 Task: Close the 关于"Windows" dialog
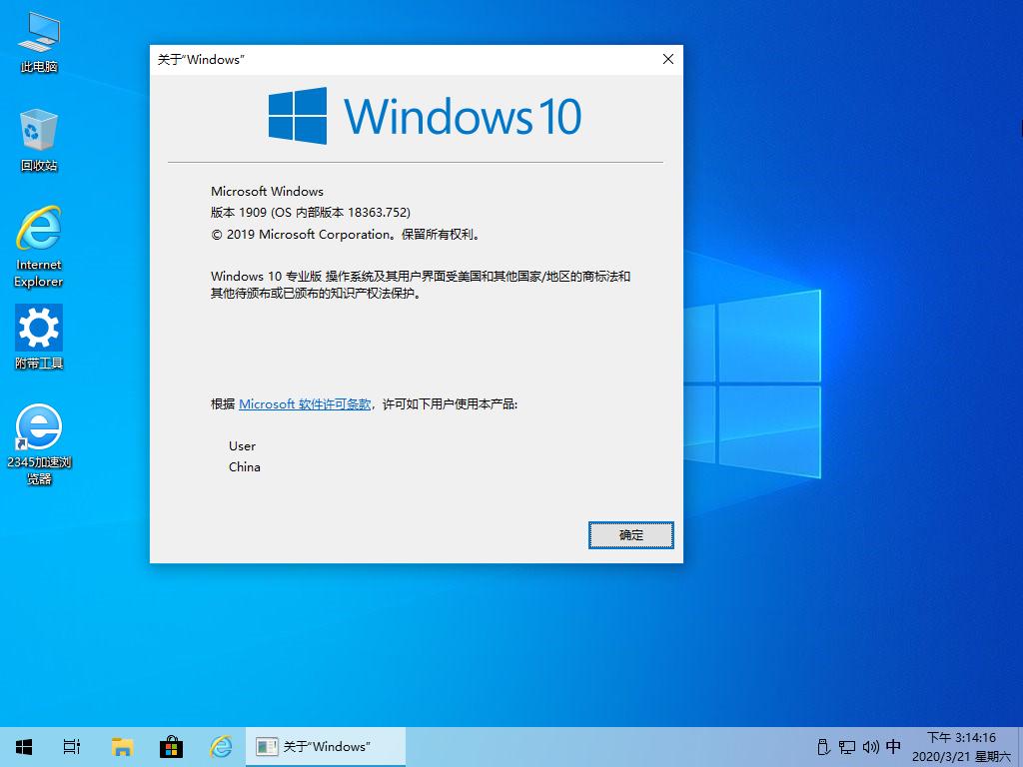pyautogui.click(x=668, y=59)
